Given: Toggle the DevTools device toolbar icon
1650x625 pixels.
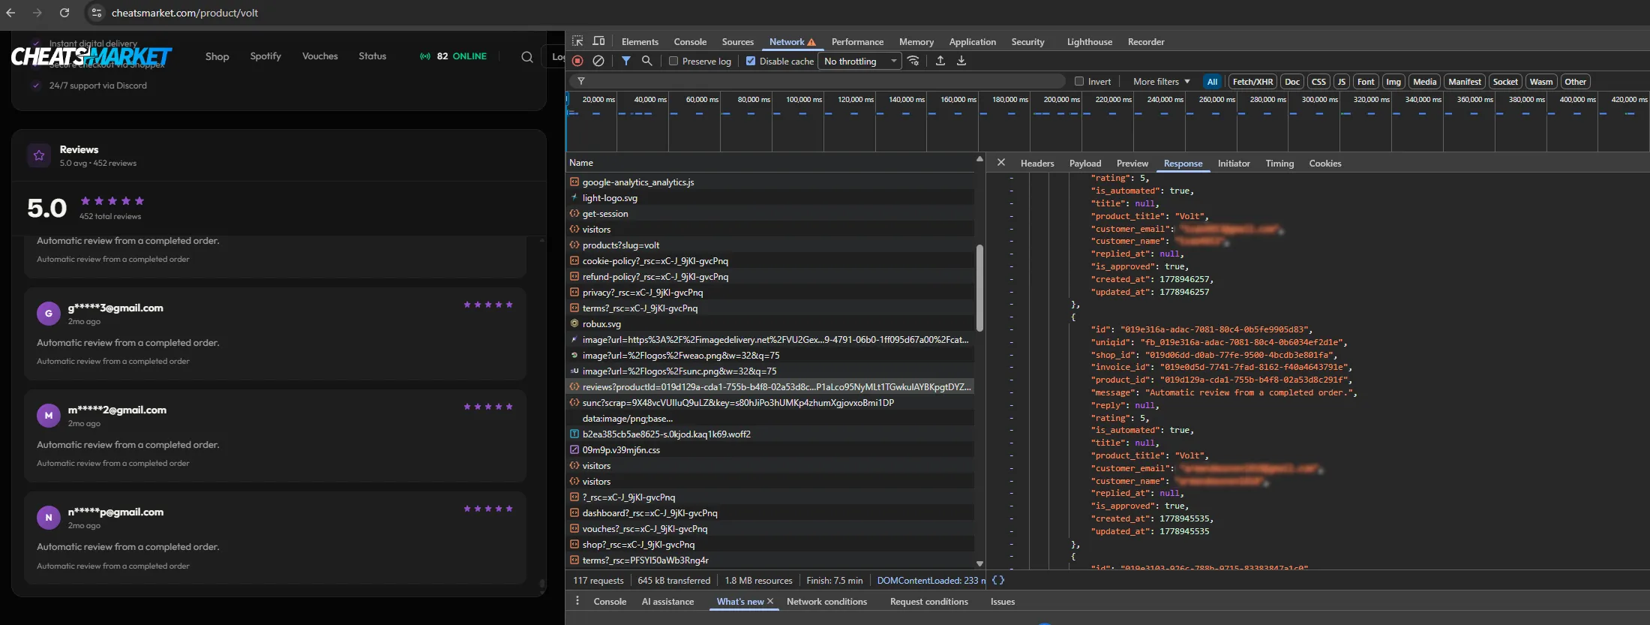Looking at the screenshot, I should click(599, 41).
